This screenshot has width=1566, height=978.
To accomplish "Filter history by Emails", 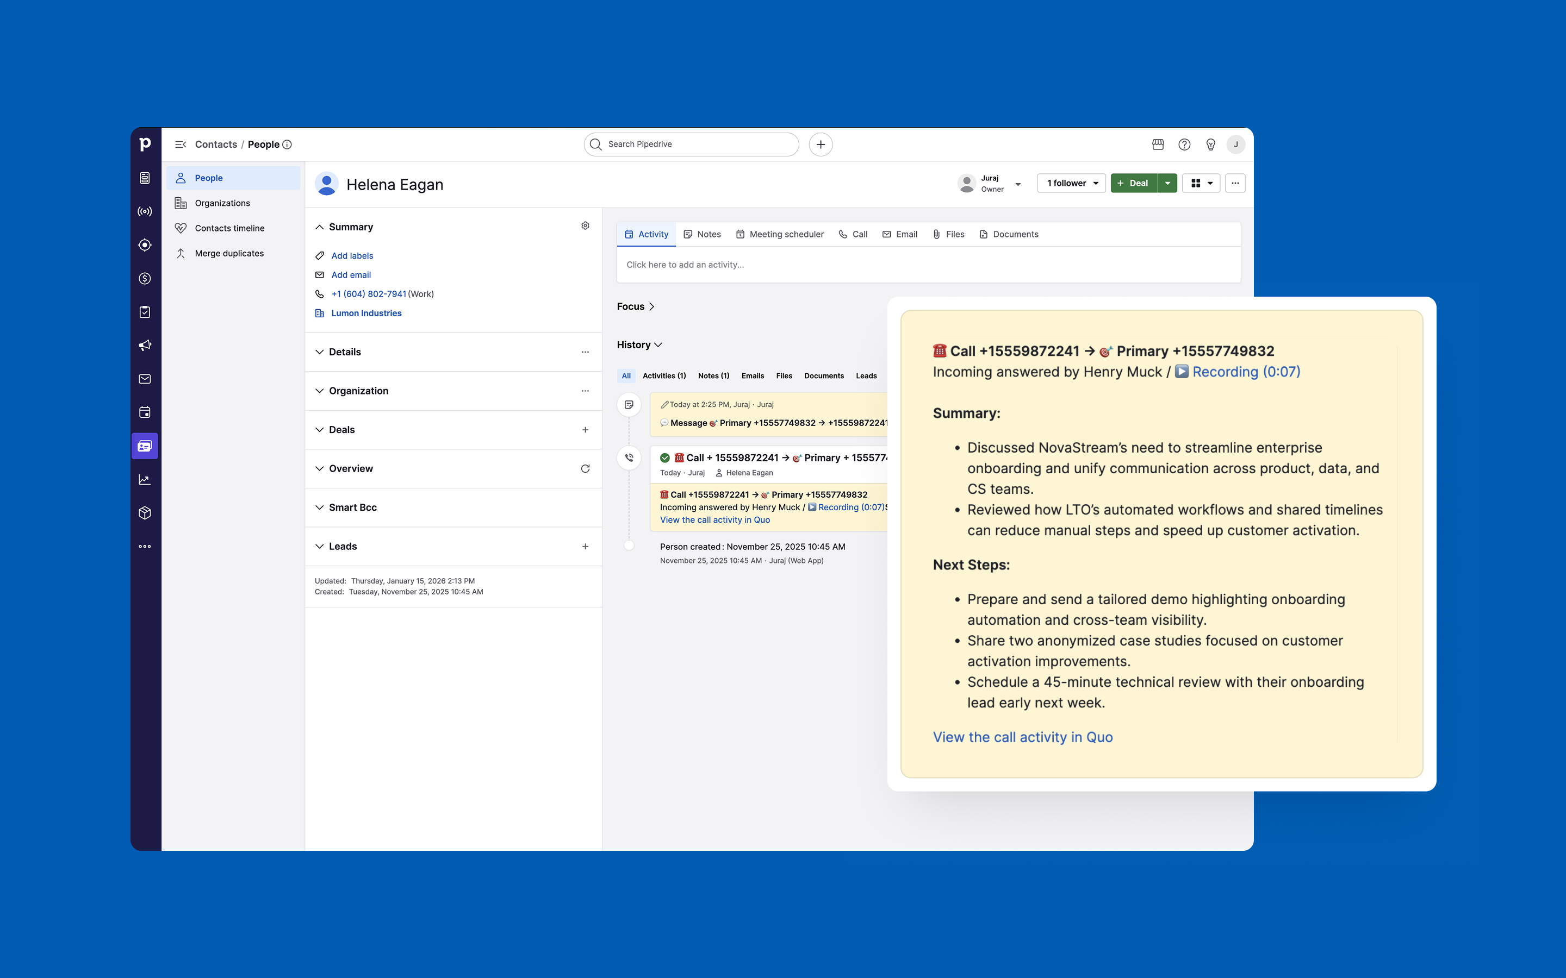I will 752,376.
